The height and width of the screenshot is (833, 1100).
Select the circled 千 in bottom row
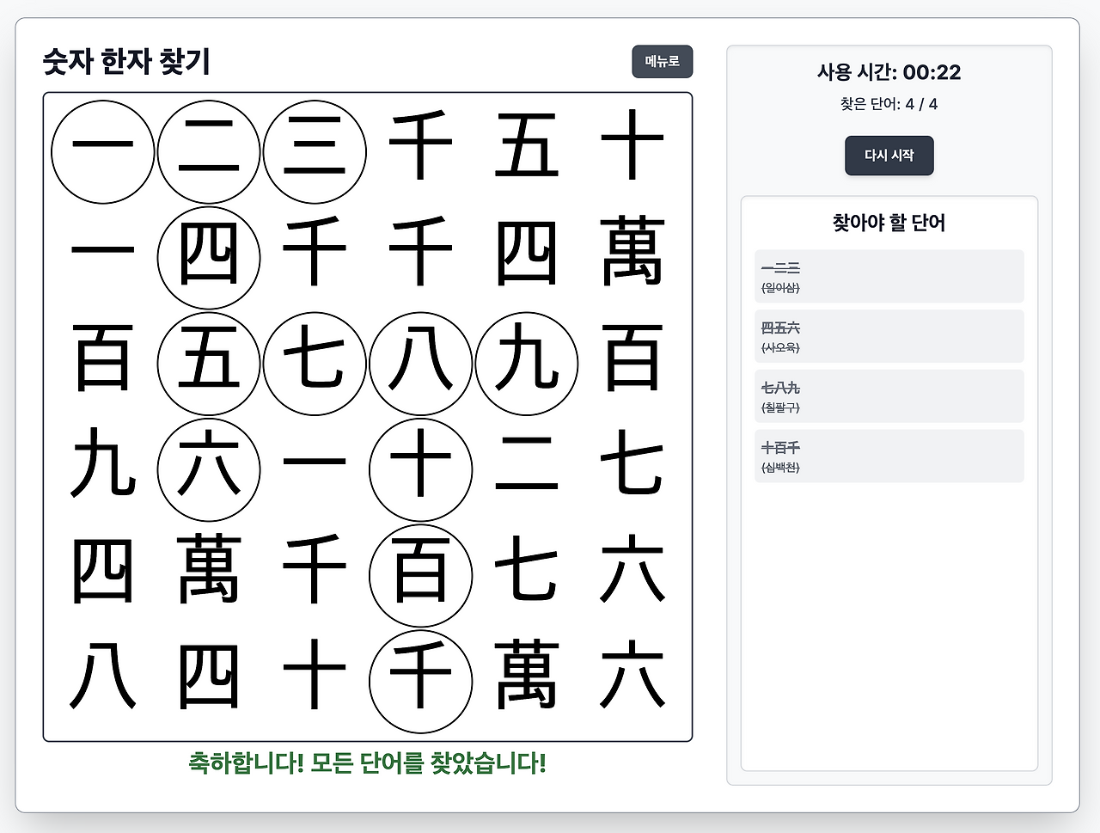(421, 681)
